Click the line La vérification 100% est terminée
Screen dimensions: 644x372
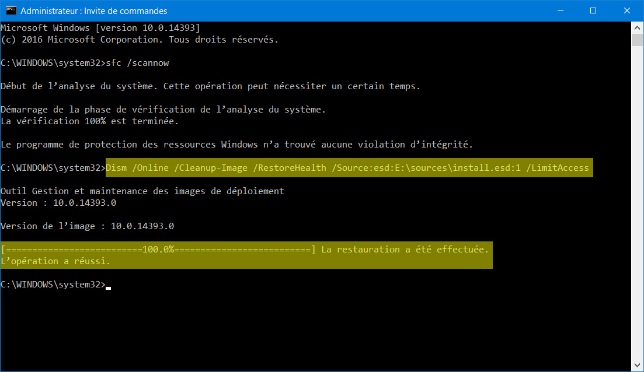pyautogui.click(x=90, y=121)
